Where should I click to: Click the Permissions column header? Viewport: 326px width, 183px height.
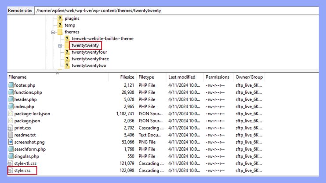(x=217, y=77)
